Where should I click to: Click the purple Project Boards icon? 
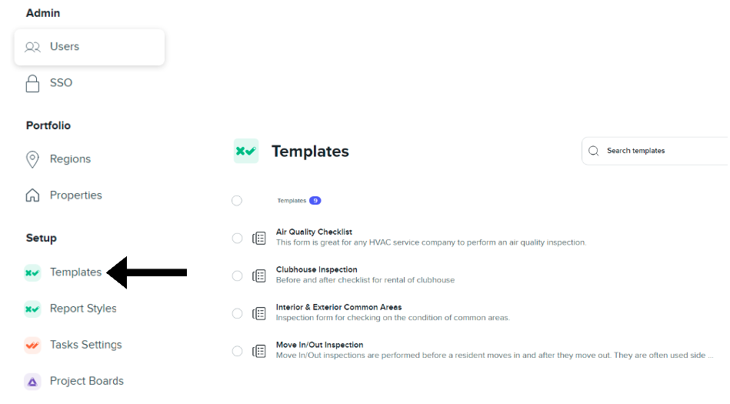(32, 382)
